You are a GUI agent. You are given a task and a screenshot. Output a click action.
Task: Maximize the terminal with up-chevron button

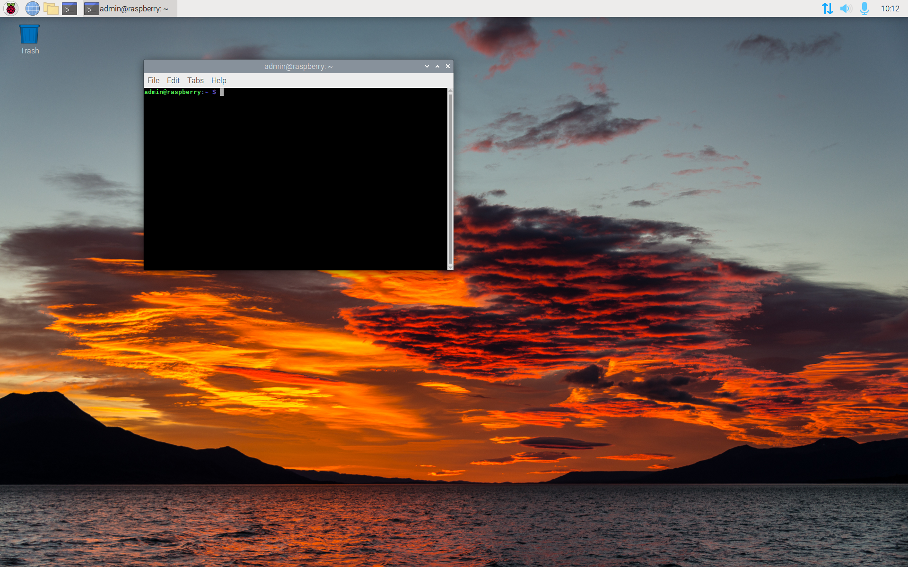[437, 67]
